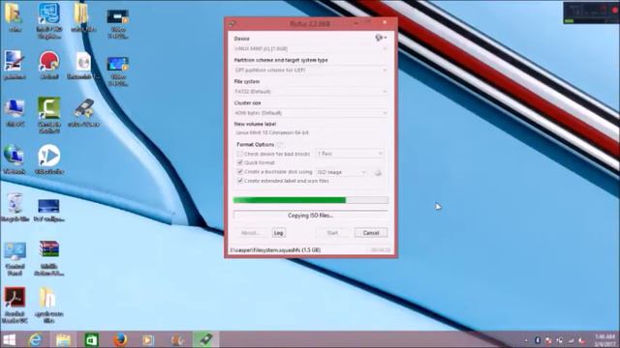This screenshot has height=348, width=620.
Task: Click the New volume label field
Action: pyautogui.click(x=310, y=133)
